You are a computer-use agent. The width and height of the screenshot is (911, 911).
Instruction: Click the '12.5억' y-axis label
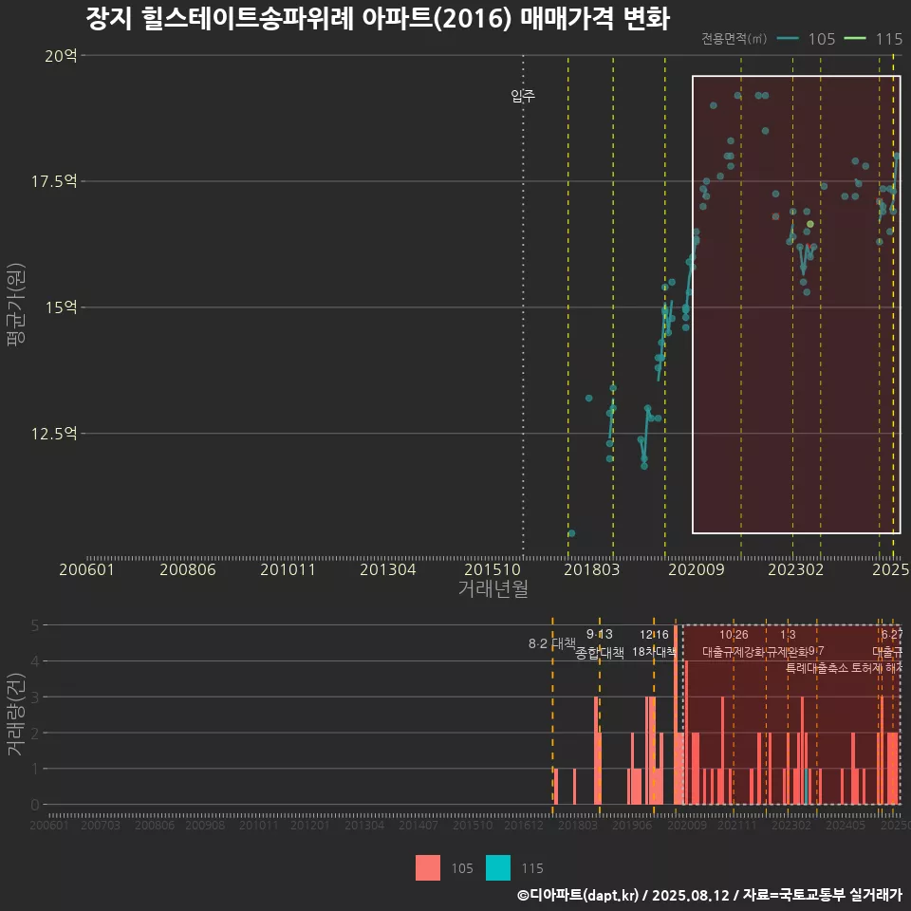coord(54,434)
